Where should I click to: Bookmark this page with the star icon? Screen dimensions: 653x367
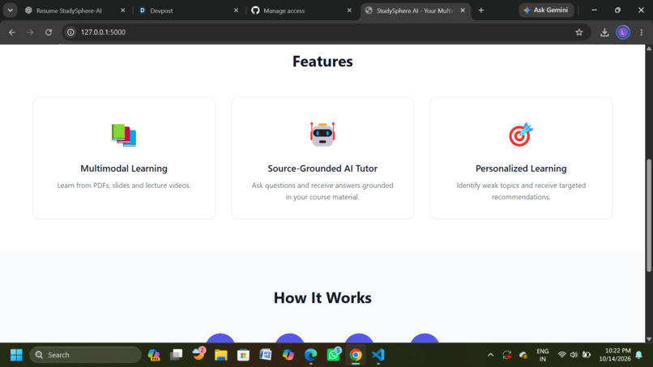pos(579,32)
